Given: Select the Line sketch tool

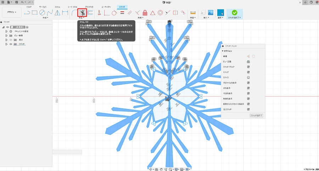Looking at the screenshot, I should [x=27, y=13].
